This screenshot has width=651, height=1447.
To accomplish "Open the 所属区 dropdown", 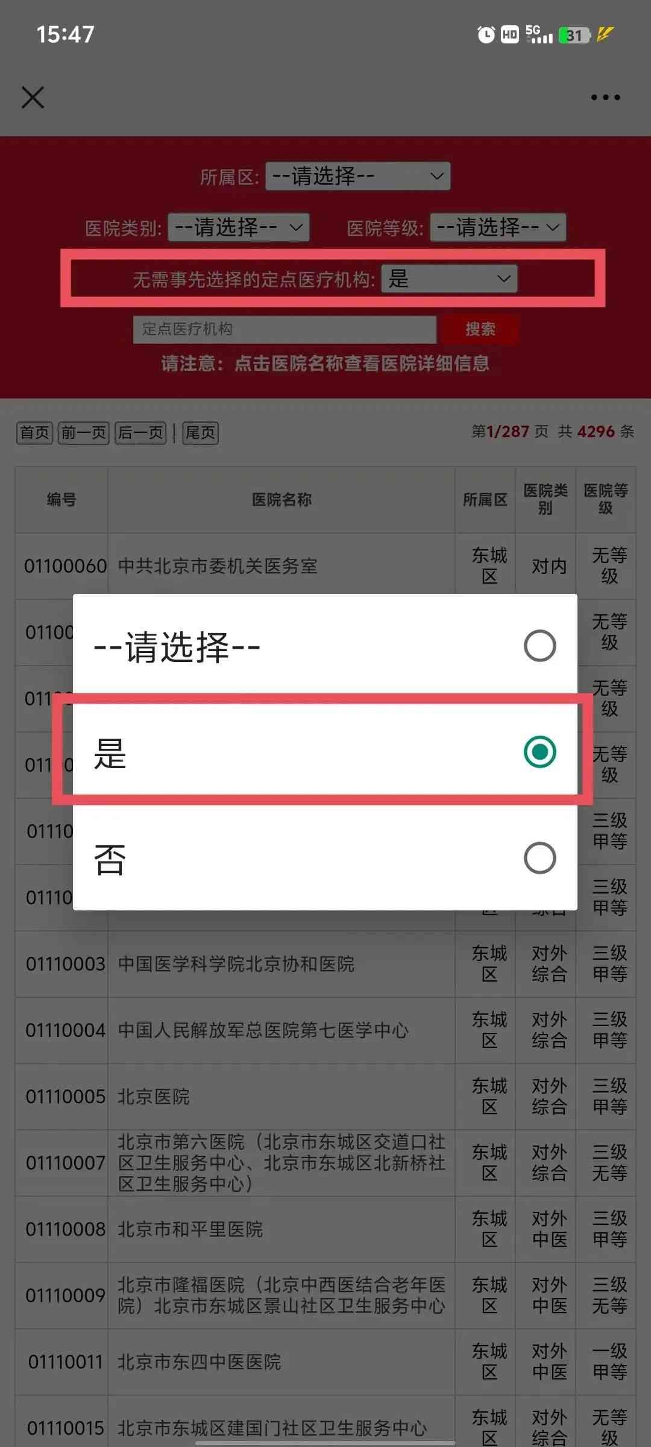I will 358,176.
